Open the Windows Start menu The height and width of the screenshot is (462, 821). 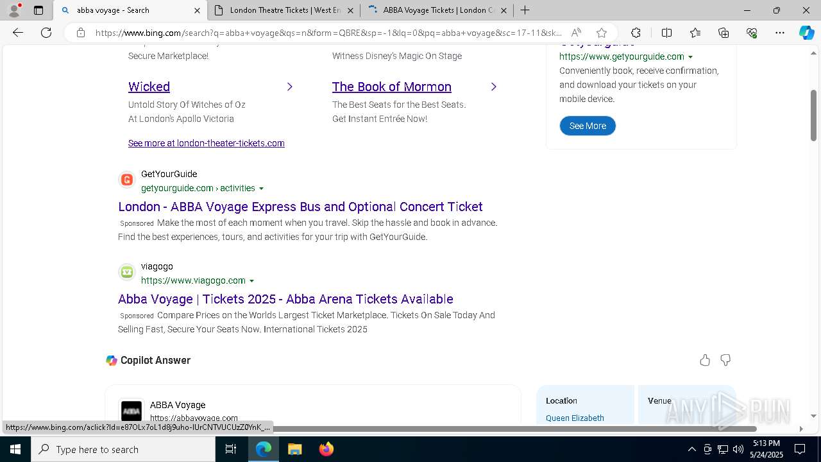pyautogui.click(x=15, y=449)
